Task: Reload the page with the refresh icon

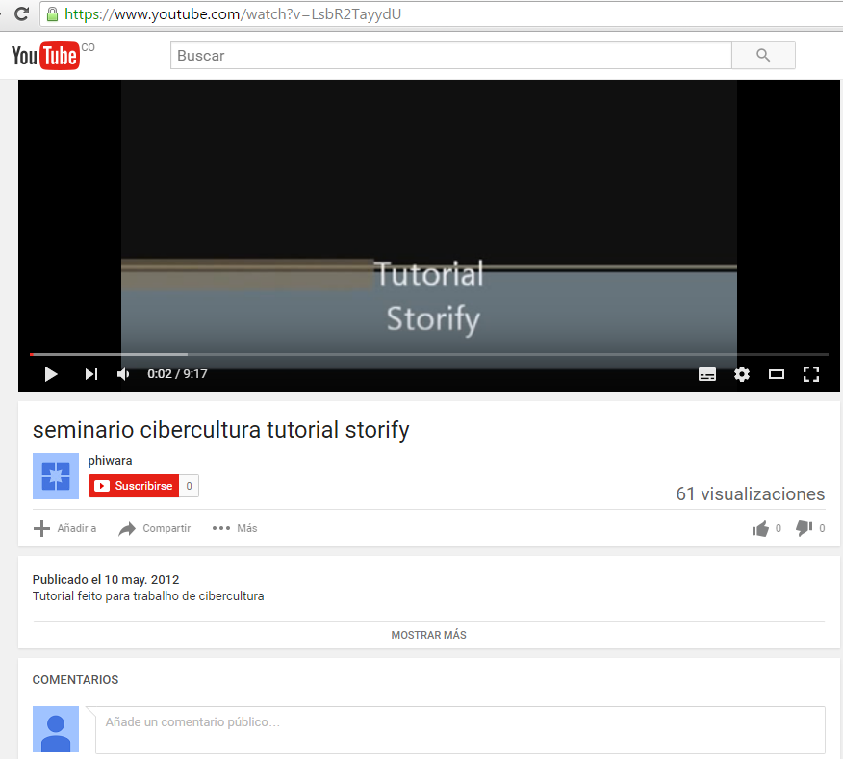Action: point(21,14)
